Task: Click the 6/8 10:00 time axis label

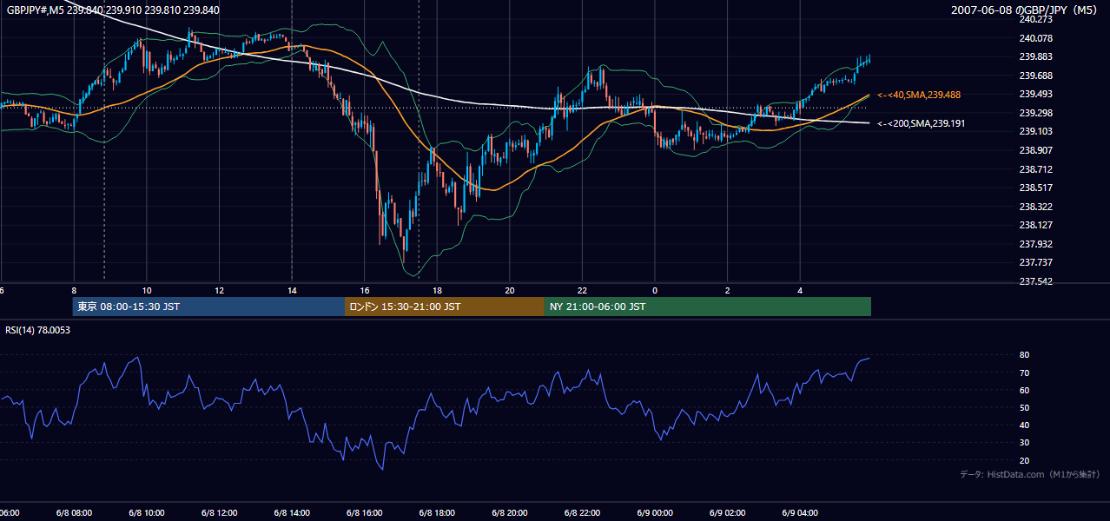Action: (x=147, y=513)
